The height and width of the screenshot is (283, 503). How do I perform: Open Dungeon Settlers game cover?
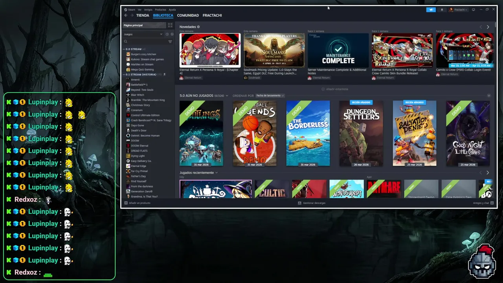(x=361, y=133)
